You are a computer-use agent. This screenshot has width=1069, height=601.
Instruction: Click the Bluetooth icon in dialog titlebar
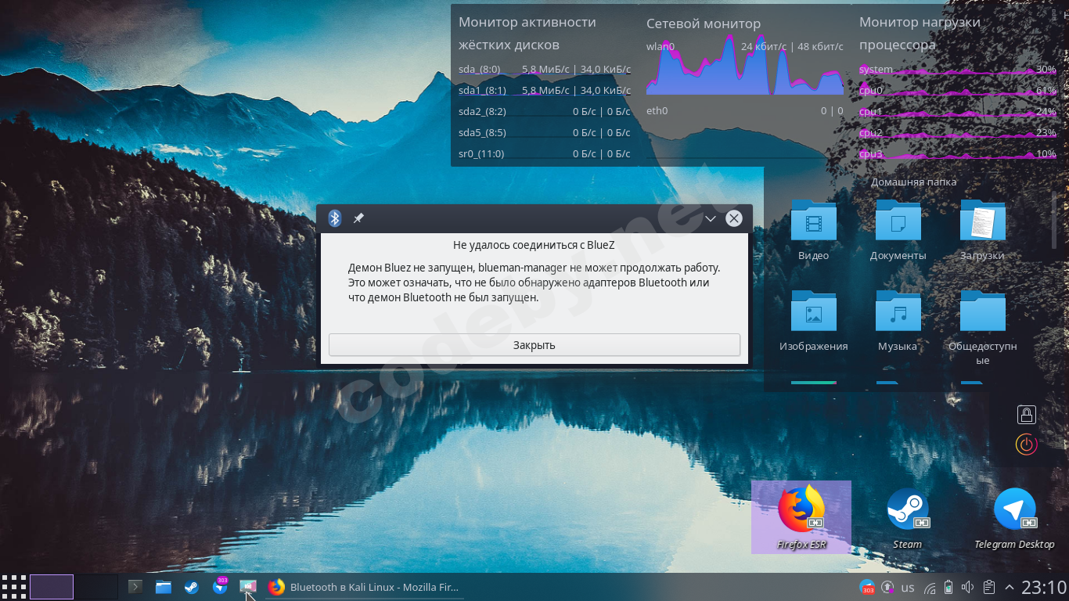point(335,218)
